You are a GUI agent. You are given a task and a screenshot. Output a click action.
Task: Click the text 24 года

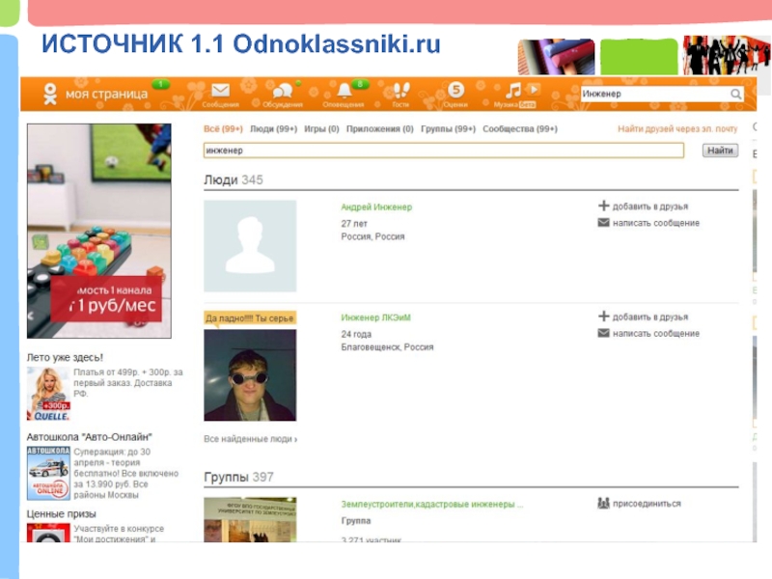[356, 334]
